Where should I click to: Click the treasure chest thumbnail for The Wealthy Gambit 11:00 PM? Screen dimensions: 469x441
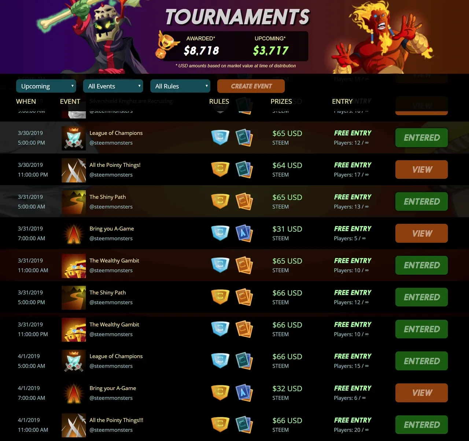[74, 330]
